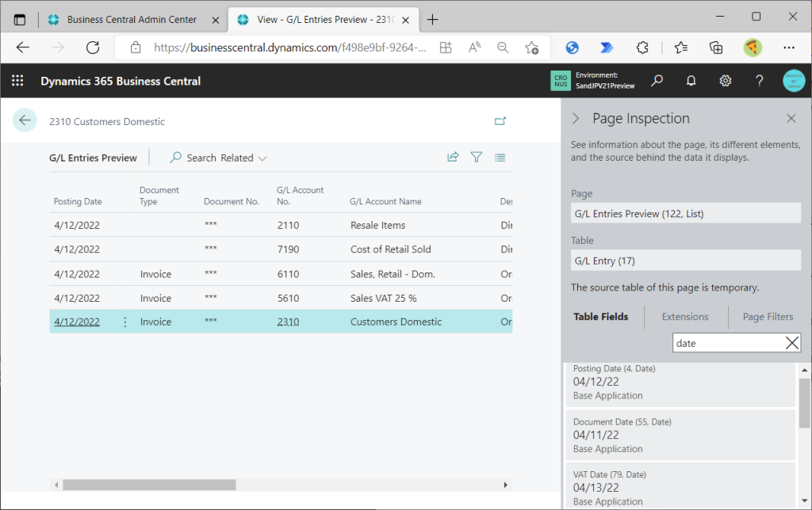Open the notifications bell
Viewport: 812px width, 510px height.
(691, 81)
